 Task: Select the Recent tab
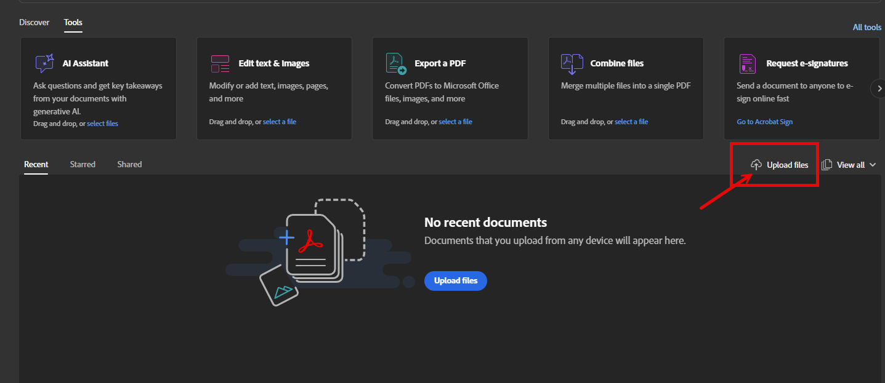(x=36, y=164)
